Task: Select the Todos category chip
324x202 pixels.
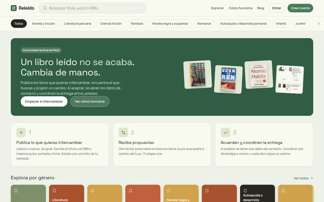Action: pyautogui.click(x=19, y=24)
